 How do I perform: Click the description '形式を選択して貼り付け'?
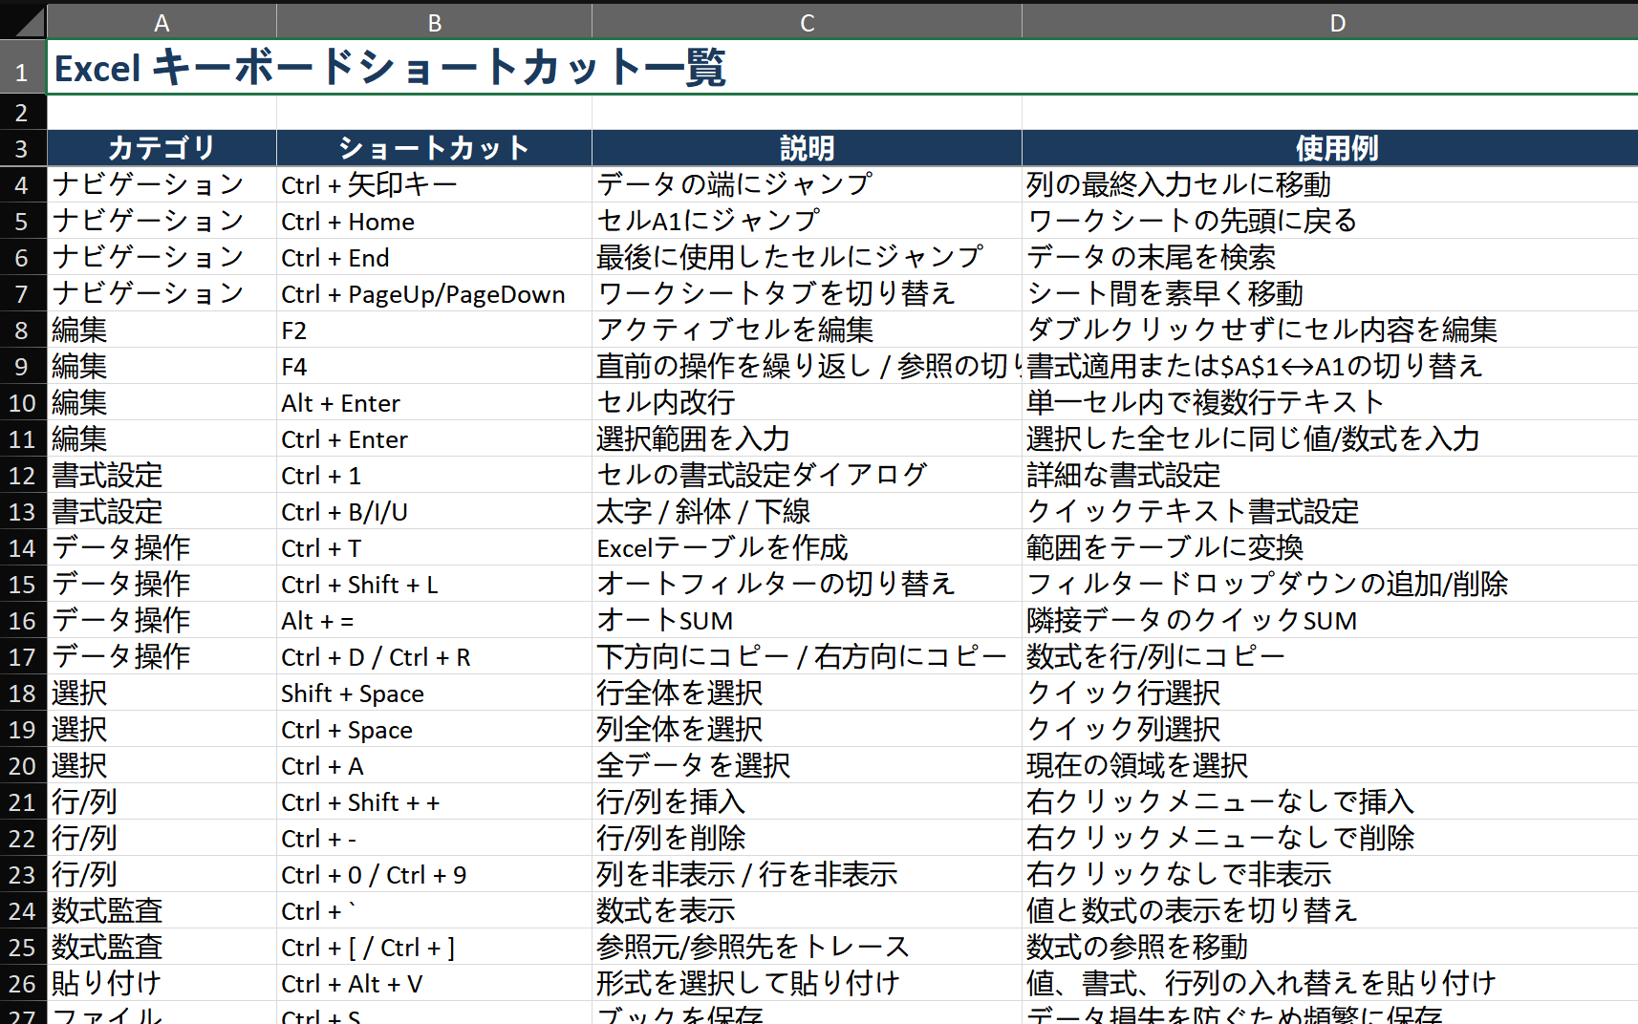(x=807, y=984)
